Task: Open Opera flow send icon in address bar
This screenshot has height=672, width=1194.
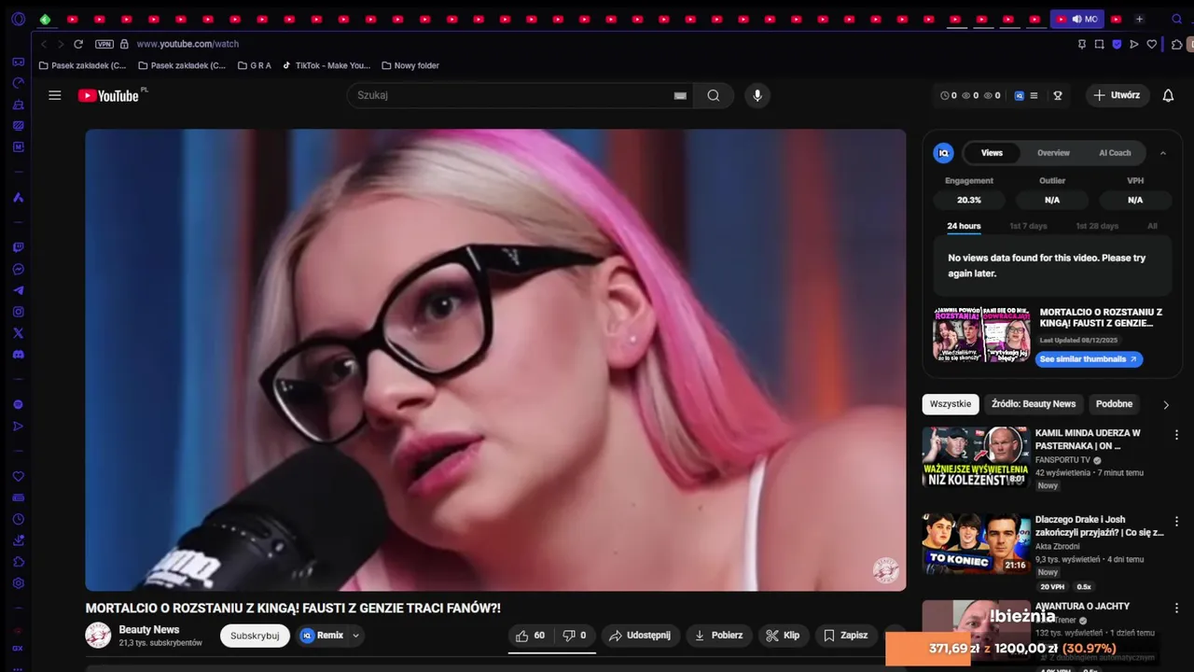Action: [1134, 44]
